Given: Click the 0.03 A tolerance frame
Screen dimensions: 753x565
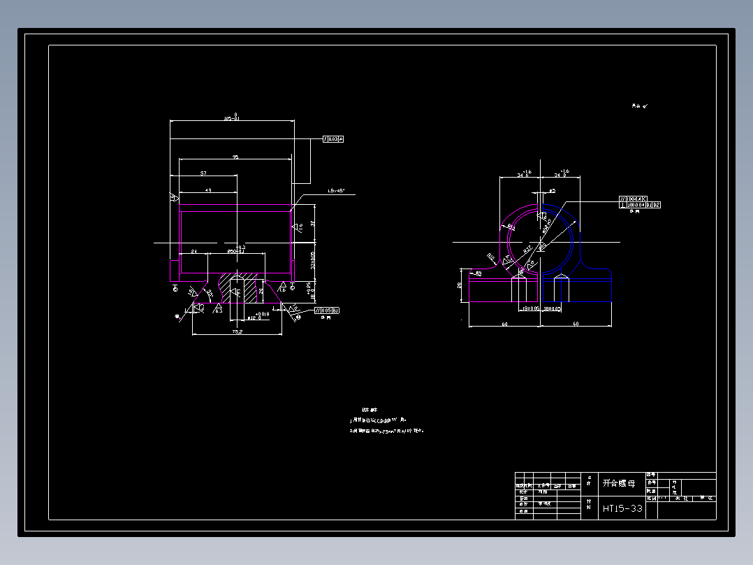Looking at the screenshot, I should [x=333, y=139].
